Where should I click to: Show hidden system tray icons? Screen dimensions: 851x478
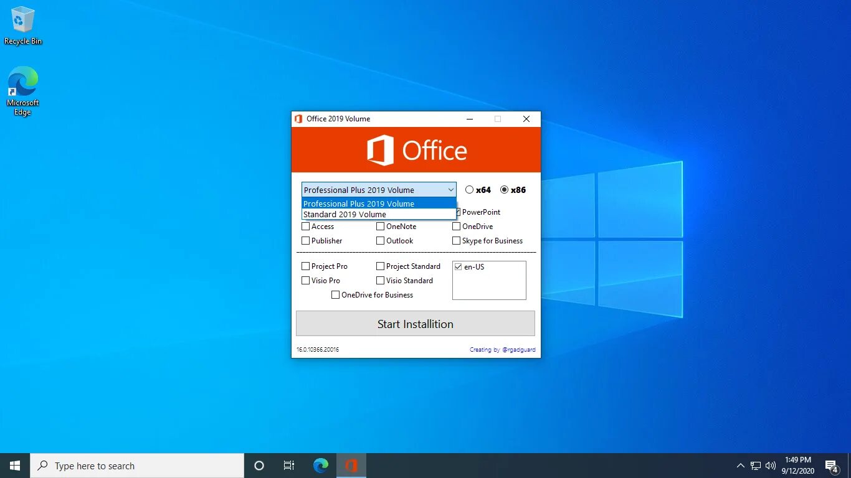coord(740,466)
